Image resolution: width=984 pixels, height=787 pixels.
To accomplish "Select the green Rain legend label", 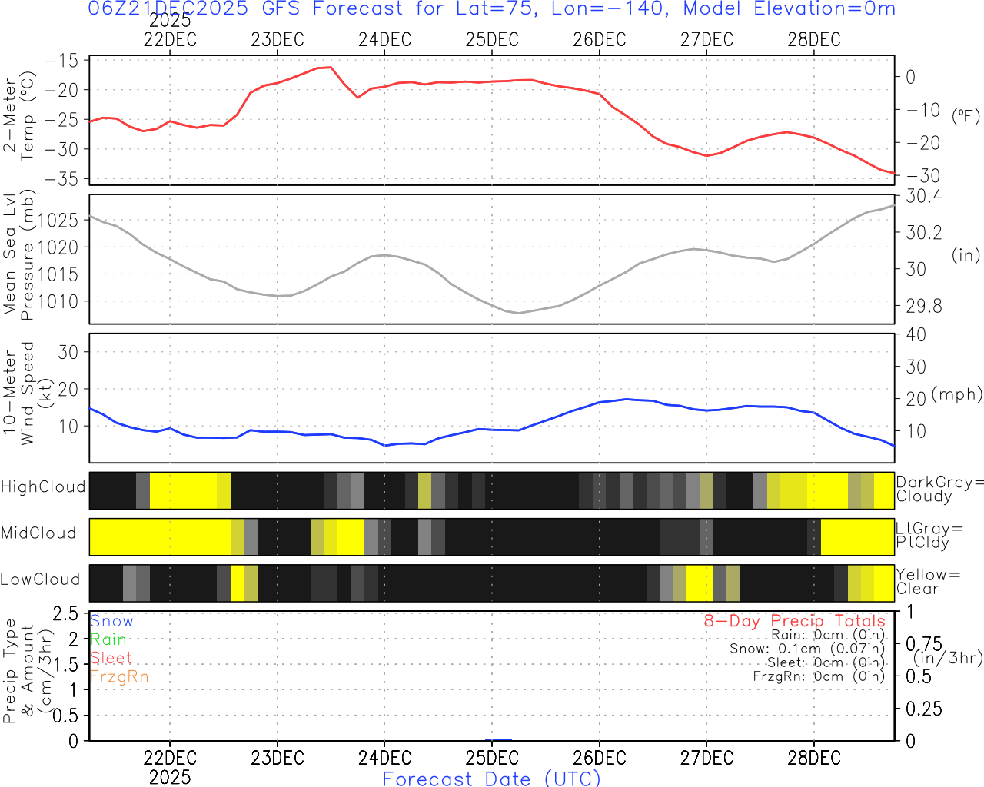I will (x=108, y=639).
